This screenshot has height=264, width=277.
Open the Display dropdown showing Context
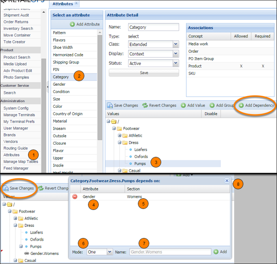(x=176, y=54)
